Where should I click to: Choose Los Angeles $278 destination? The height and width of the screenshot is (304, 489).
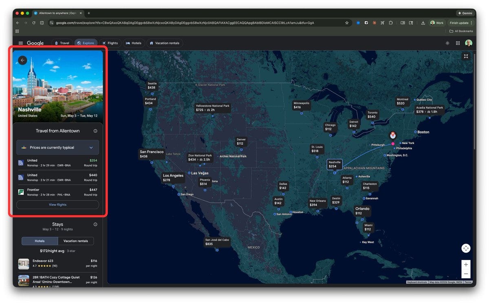coord(173,178)
